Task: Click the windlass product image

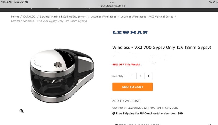Action: pos(62,76)
